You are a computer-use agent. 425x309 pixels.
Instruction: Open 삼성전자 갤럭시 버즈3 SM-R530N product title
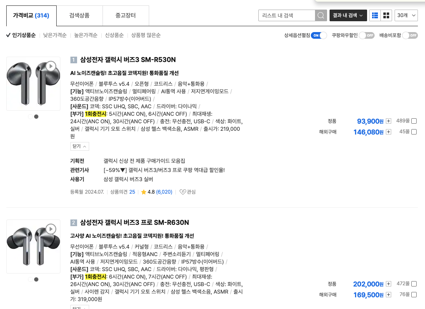(127, 60)
